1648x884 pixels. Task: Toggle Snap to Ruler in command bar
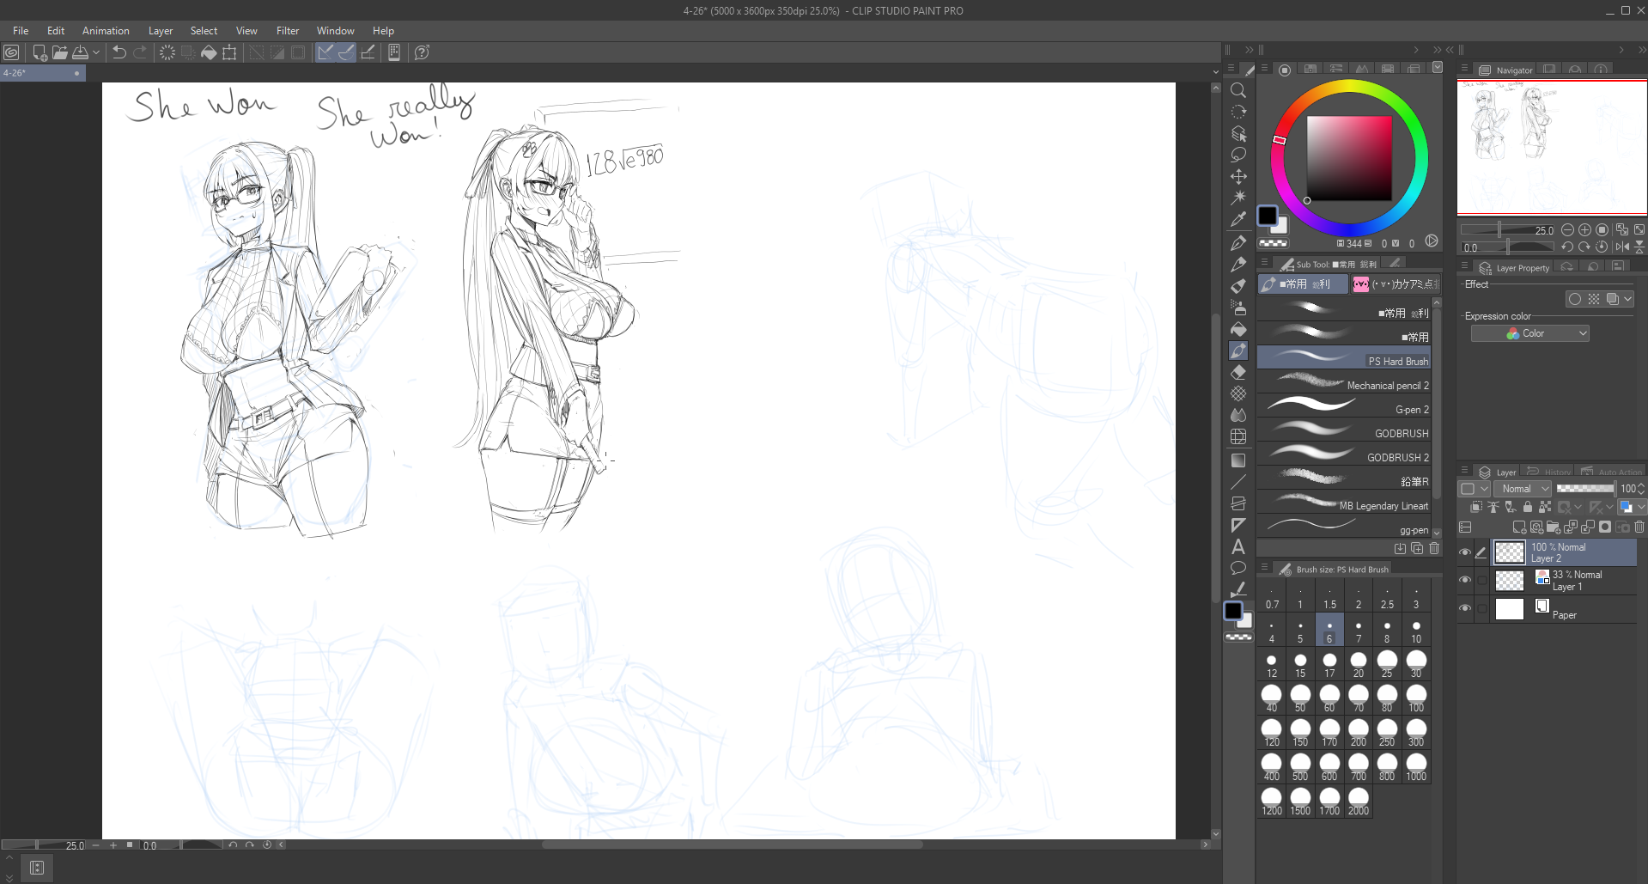pos(325,52)
